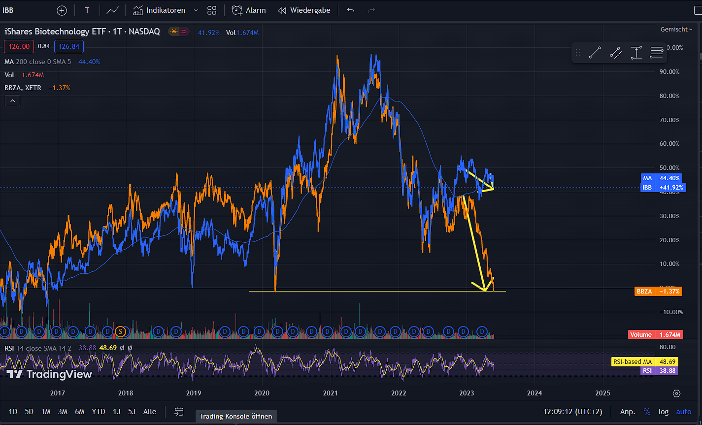
Task: Toggle the percent scale mode
Action: point(647,412)
